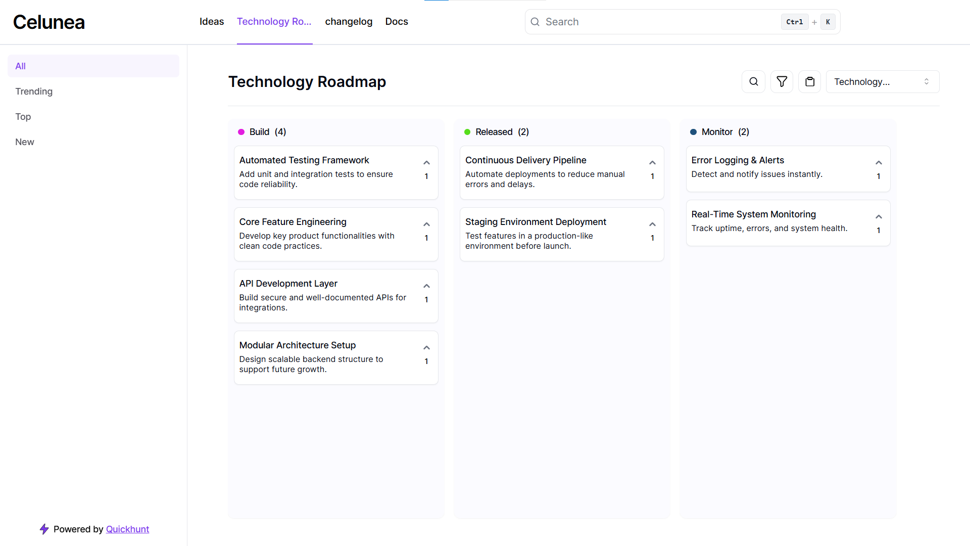970x546 pixels.
Task: Open the filter funnel icon
Action: [x=782, y=81]
